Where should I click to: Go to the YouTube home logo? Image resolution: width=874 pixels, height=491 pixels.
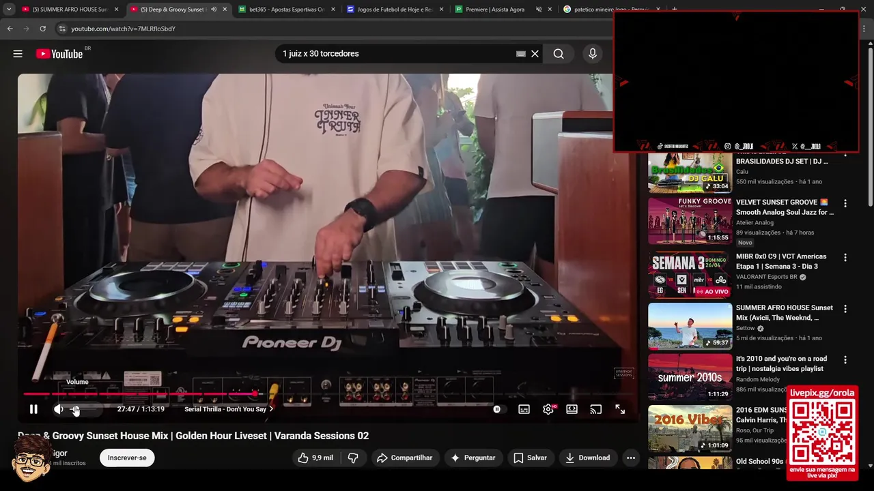[x=60, y=54]
